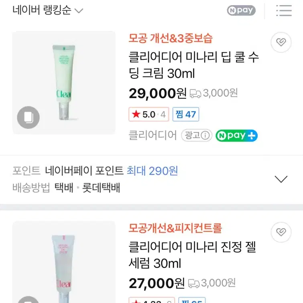The width and height of the screenshot is (303, 303).
Task: Click the 광고 info badge
Action: pyautogui.click(x=196, y=136)
